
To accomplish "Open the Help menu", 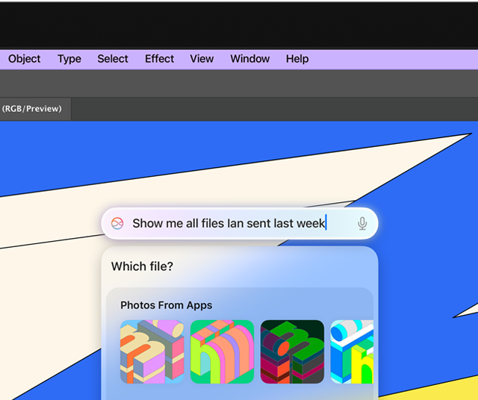I will click(297, 59).
